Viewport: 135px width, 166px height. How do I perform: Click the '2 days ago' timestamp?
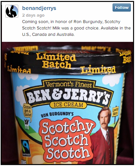pyautogui.click(x=33, y=15)
